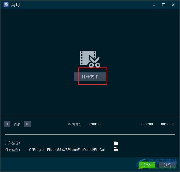Browse folder icon for 保存位置

(116, 149)
